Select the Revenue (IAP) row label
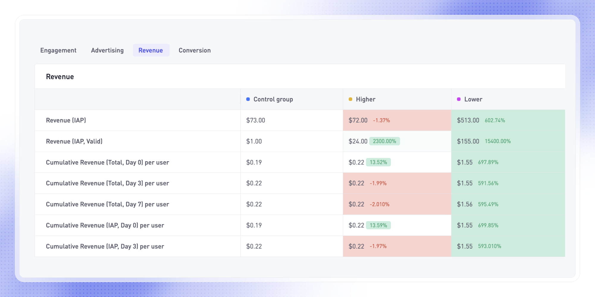 [66, 120]
